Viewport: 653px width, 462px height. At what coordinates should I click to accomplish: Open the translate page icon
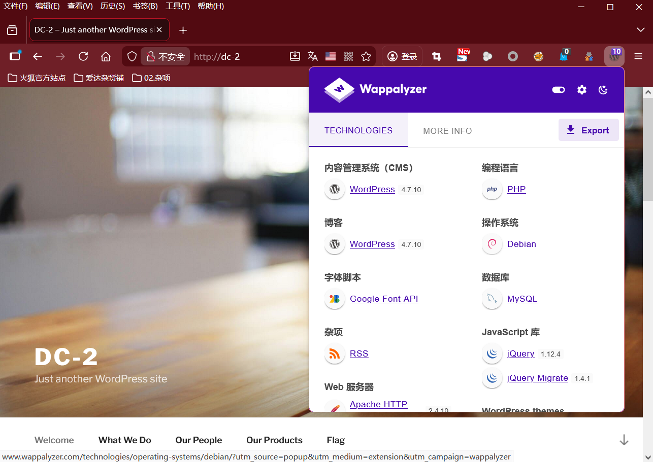click(313, 56)
